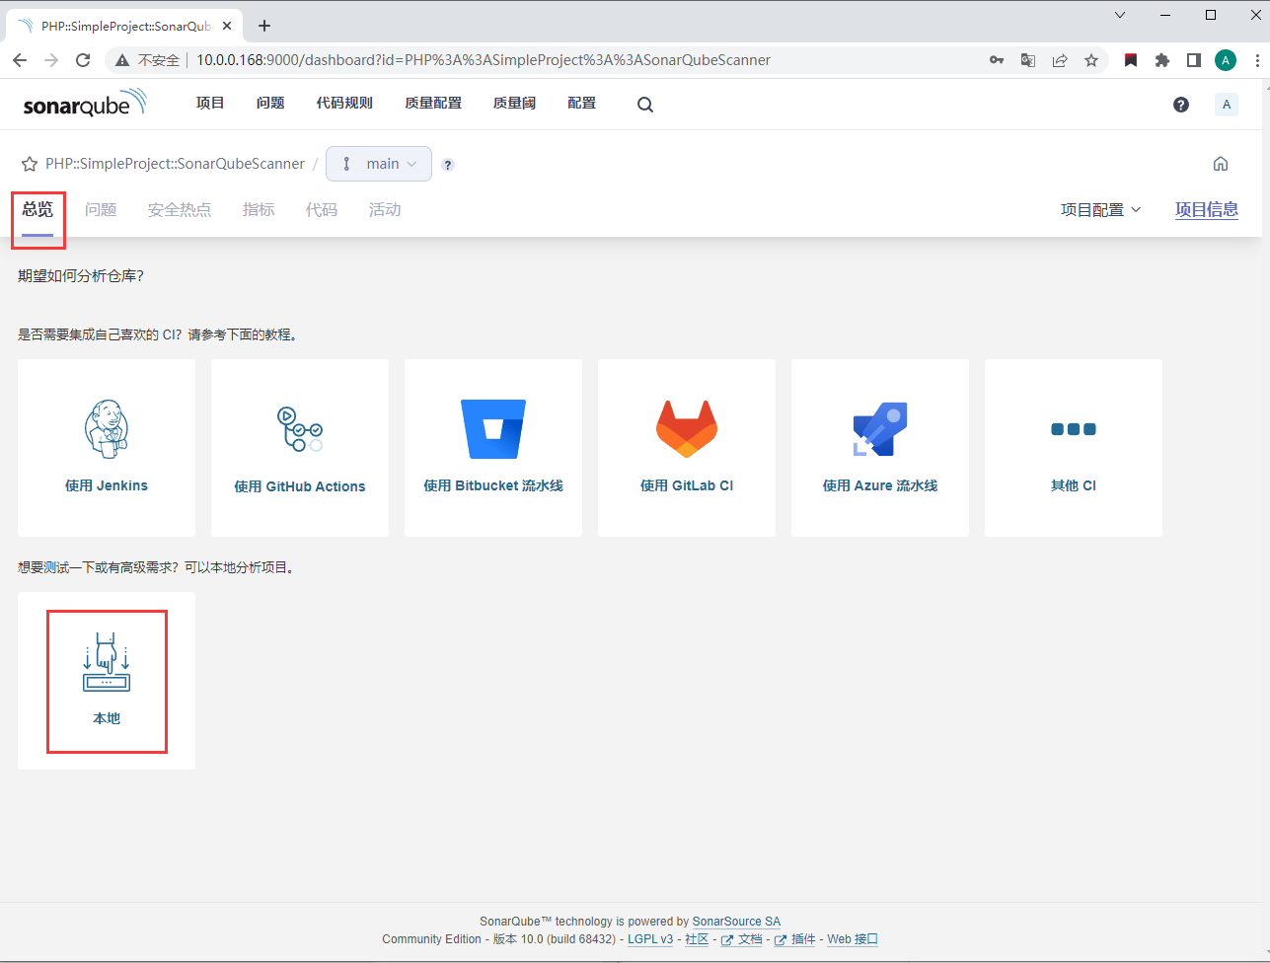Open the 配置 top menu
The image size is (1270, 963).
click(x=582, y=103)
